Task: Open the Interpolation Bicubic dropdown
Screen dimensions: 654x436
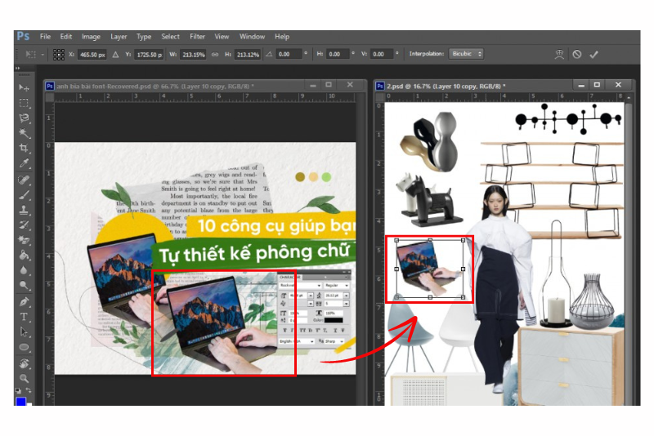Action: click(466, 54)
